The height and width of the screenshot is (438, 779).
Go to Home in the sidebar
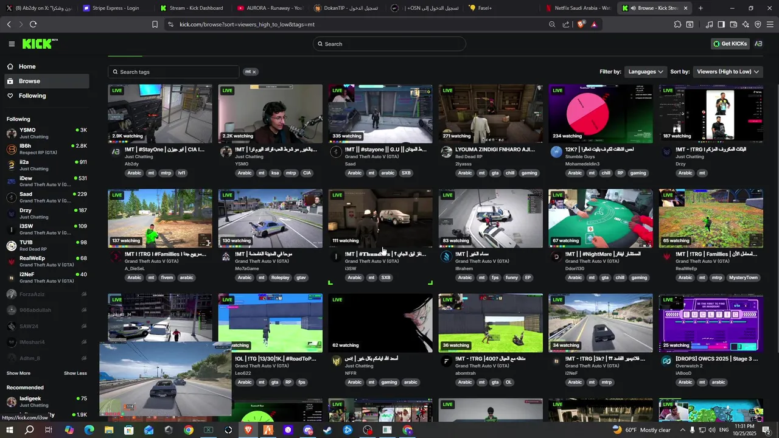(x=46, y=66)
